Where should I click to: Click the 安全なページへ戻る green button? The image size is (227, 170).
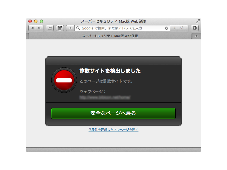point(113,113)
